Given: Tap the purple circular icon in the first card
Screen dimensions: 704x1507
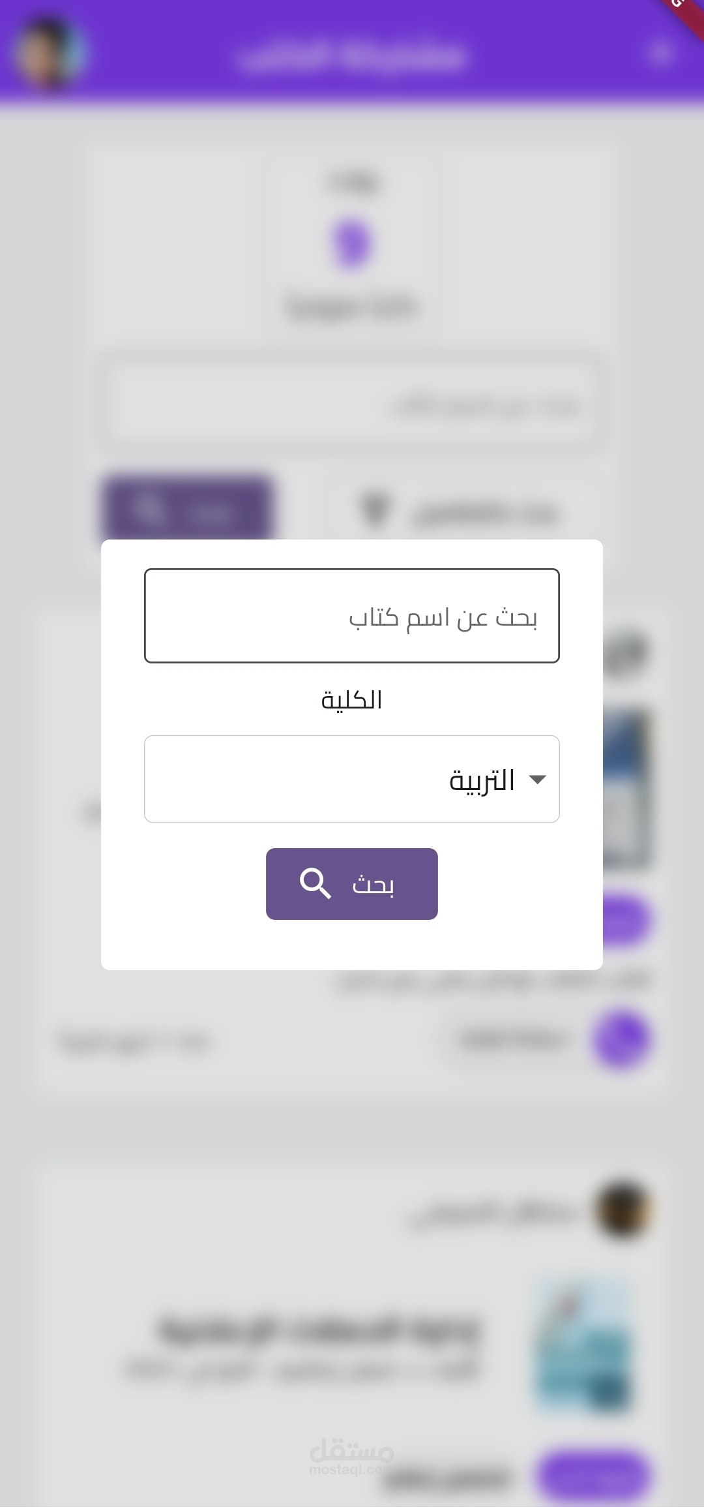Looking at the screenshot, I should pos(622,1039).
